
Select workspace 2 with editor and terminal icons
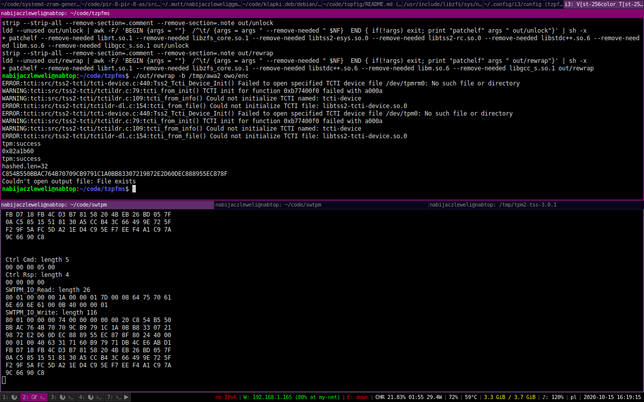pos(34,397)
